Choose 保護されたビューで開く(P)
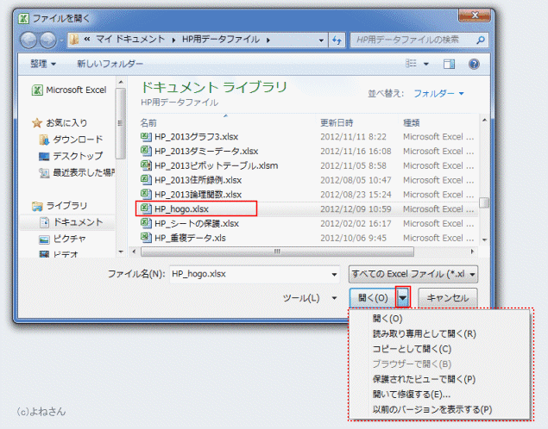This screenshot has width=548, height=429. point(424,379)
